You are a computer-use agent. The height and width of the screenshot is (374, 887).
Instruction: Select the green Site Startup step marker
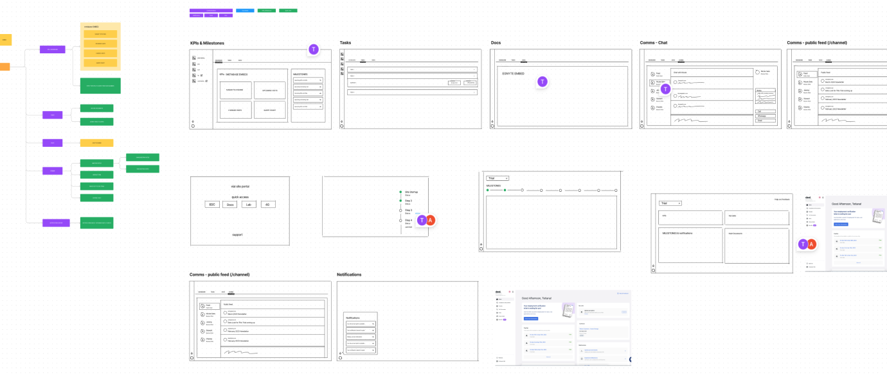pyautogui.click(x=400, y=192)
